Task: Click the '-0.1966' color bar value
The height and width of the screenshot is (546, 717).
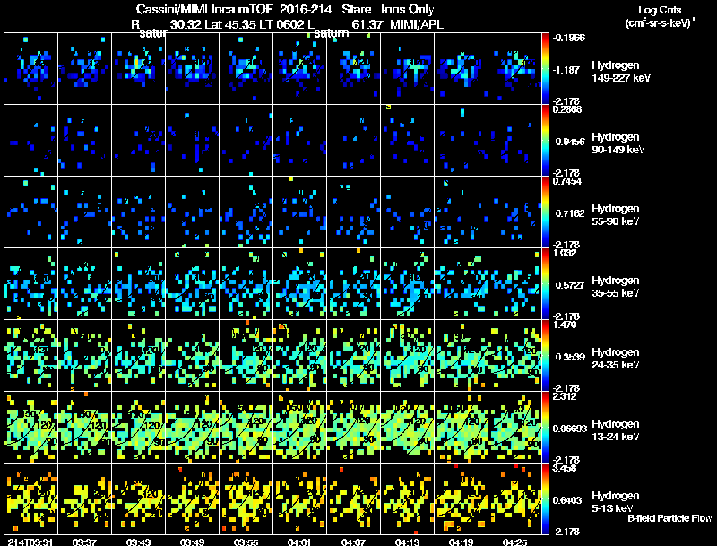Action: tap(569, 38)
